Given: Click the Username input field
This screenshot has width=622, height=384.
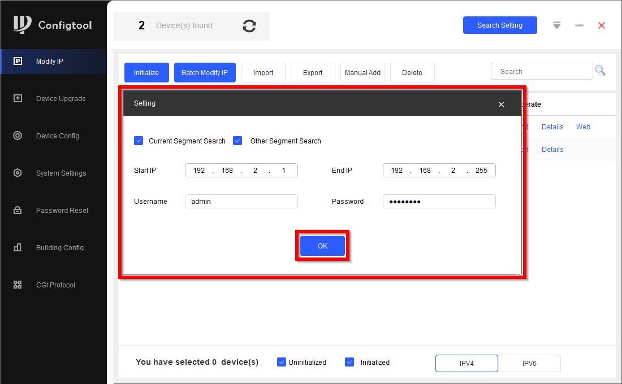Looking at the screenshot, I should tap(241, 202).
